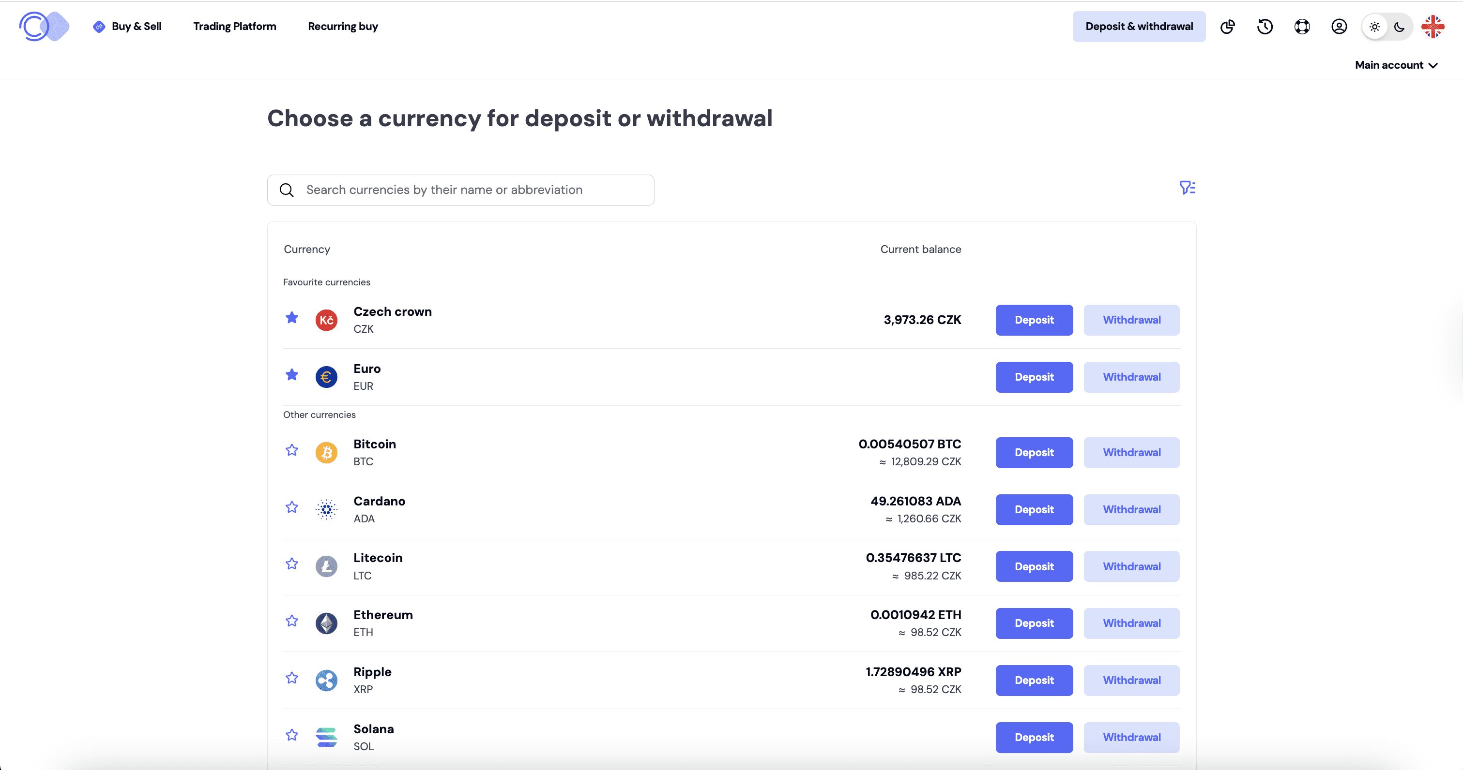The height and width of the screenshot is (770, 1463).
Task: Click the Current balance column header
Action: click(x=921, y=249)
